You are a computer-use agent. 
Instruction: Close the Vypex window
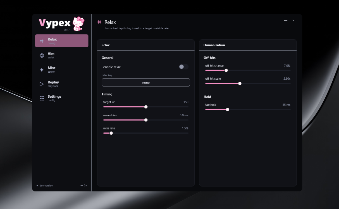click(x=293, y=20)
